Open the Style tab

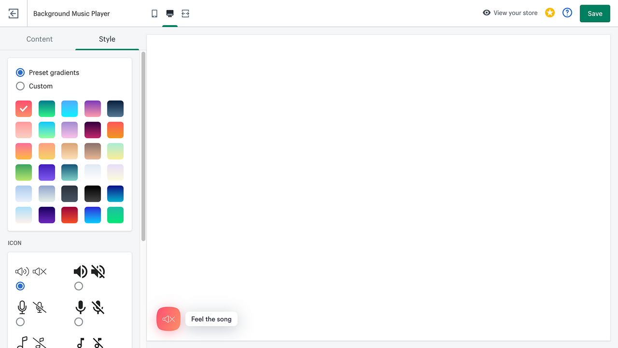pos(107,39)
